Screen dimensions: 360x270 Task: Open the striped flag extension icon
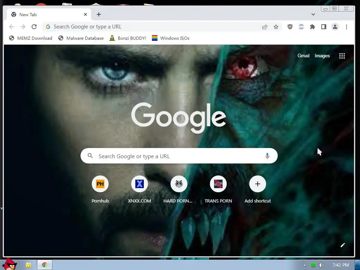click(x=301, y=27)
